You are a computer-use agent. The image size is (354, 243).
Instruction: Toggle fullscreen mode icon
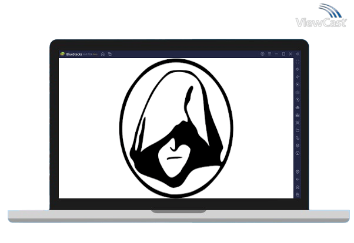pyautogui.click(x=298, y=62)
